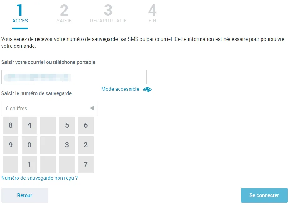The width and height of the screenshot is (290, 205).
Task: Enable Mode accessible link
Action: click(120, 89)
